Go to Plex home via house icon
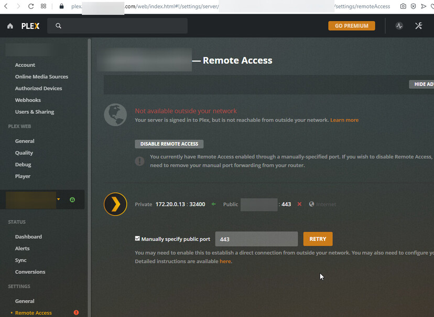Image resolution: width=434 pixels, height=317 pixels. click(10, 26)
